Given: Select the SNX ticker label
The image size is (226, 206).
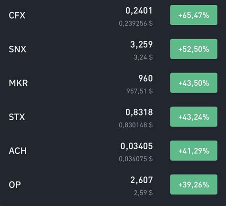Looking at the screenshot, I should (x=18, y=49).
